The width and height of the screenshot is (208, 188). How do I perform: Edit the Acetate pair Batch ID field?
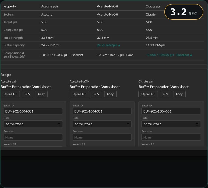[33, 111]
